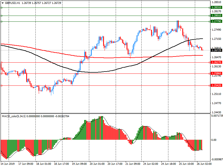Click the 1.28510 price scale value

217,2
